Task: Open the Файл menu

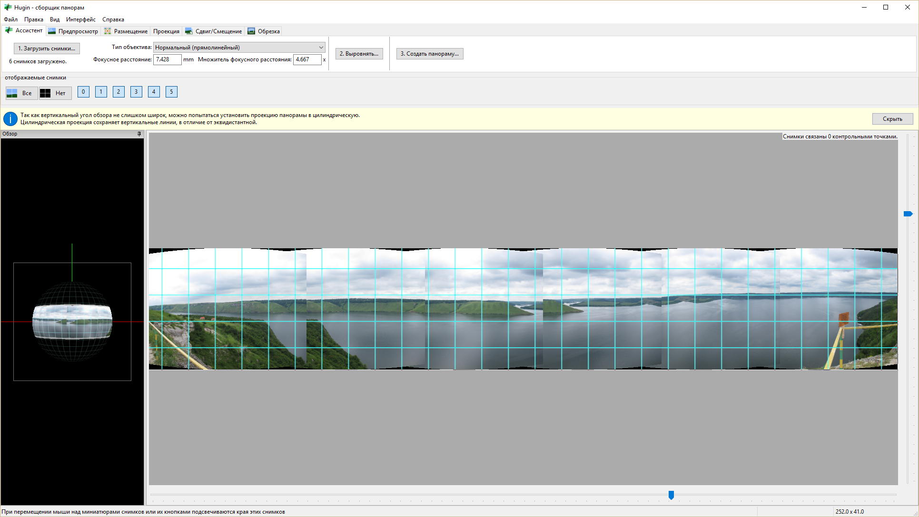Action: 10,20
